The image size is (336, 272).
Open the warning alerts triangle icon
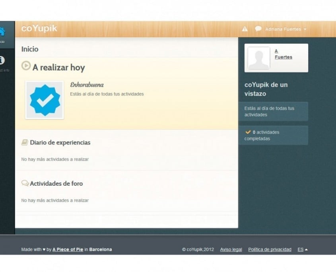point(245,29)
